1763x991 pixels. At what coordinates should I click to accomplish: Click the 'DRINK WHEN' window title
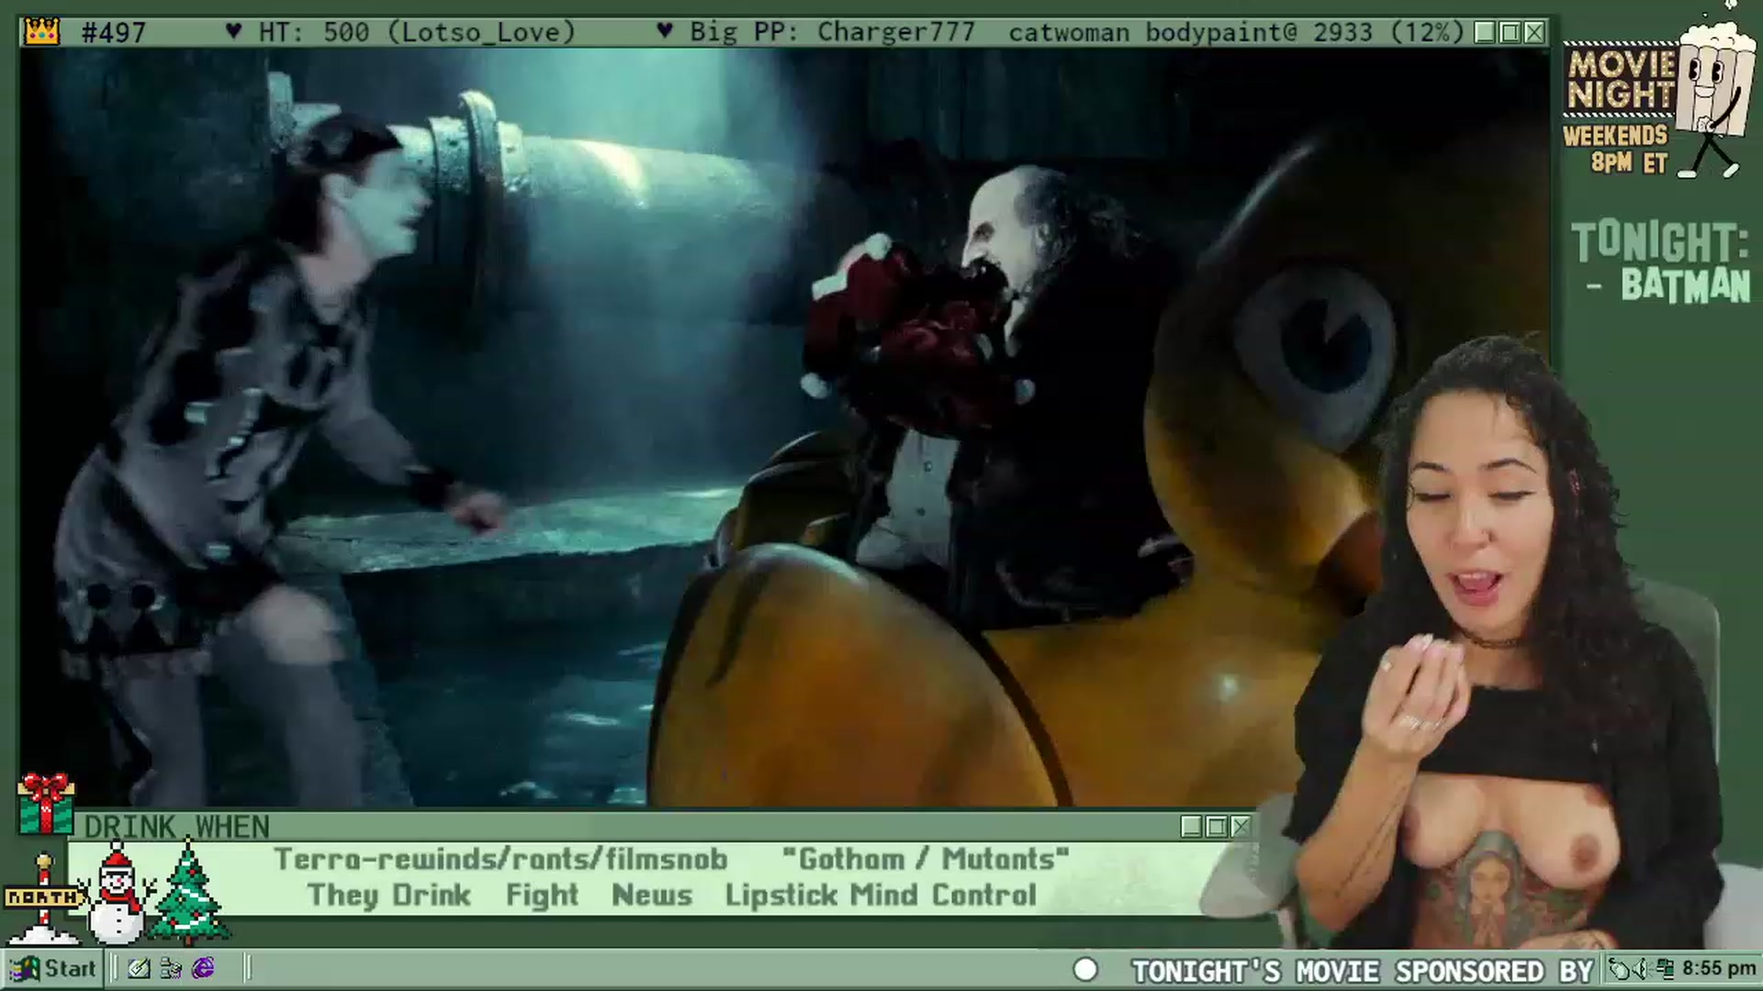[x=176, y=827]
